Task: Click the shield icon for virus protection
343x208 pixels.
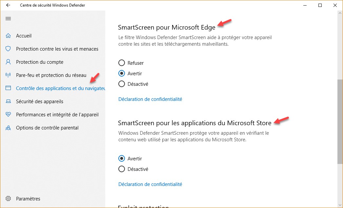Action: [8, 49]
